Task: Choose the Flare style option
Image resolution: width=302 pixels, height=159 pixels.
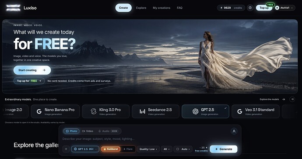Action: click(x=128, y=149)
